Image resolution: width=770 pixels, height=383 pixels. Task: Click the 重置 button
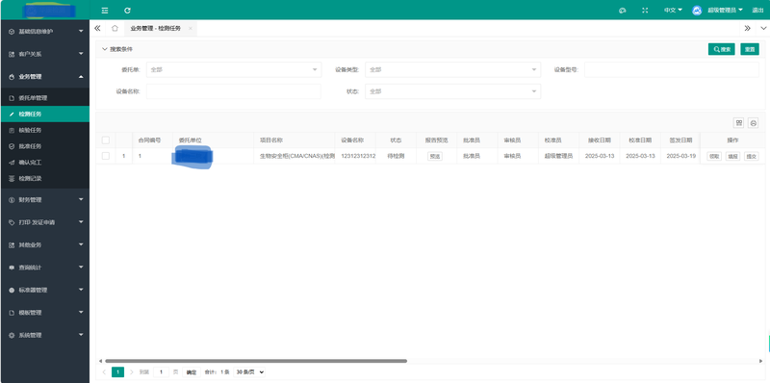(750, 49)
